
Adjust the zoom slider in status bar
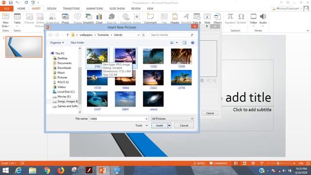[278, 163]
